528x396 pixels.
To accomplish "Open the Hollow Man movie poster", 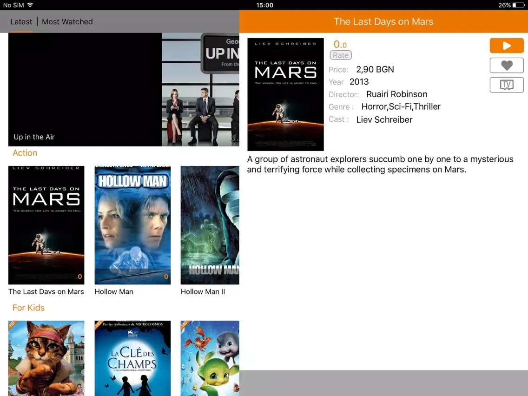I will click(x=132, y=225).
